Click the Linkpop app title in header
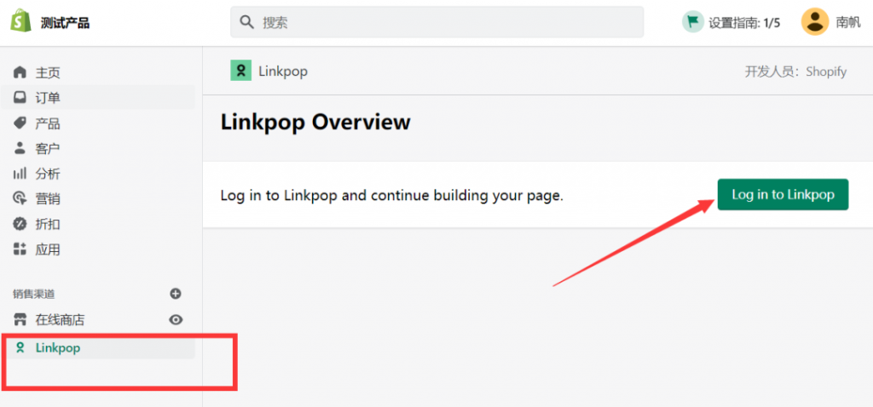 pos(283,72)
